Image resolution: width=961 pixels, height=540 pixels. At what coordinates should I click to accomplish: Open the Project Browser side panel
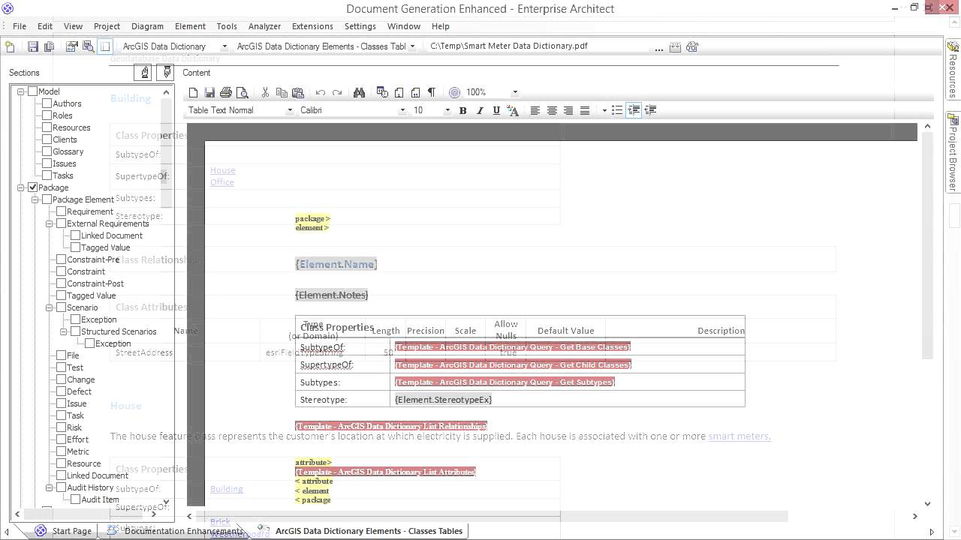[x=953, y=151]
